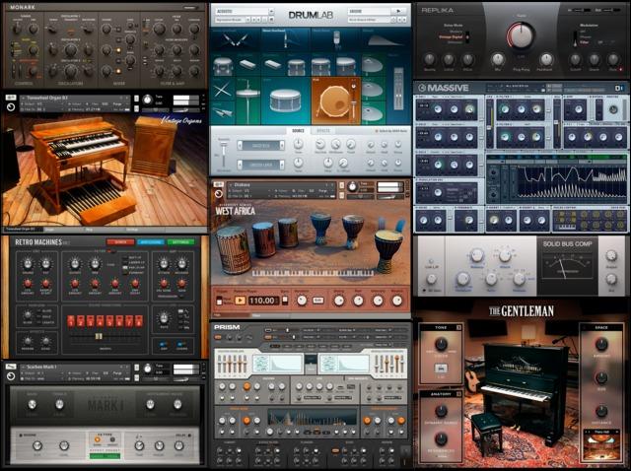Click the Edit button in West Africa
631x471 pixels.
[x=318, y=301]
